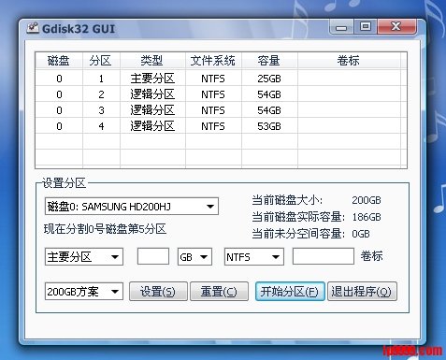This screenshot has width=446, height=360.
Task: Click the 分区 column header
Action: 101,61
